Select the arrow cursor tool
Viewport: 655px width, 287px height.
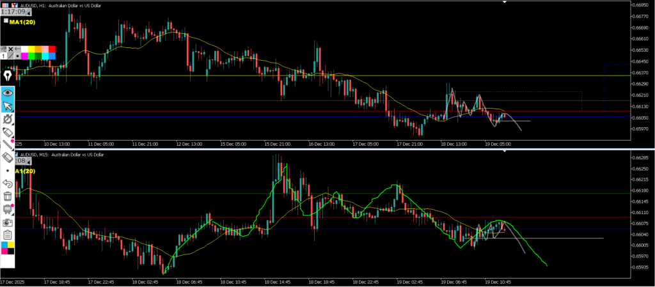(8, 106)
